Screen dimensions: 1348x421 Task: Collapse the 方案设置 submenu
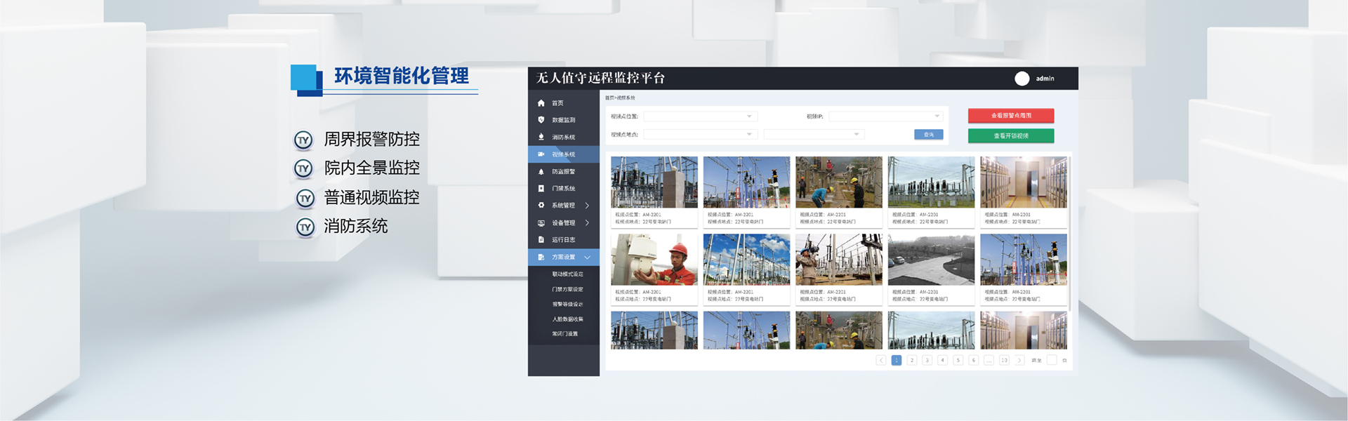coord(587,258)
